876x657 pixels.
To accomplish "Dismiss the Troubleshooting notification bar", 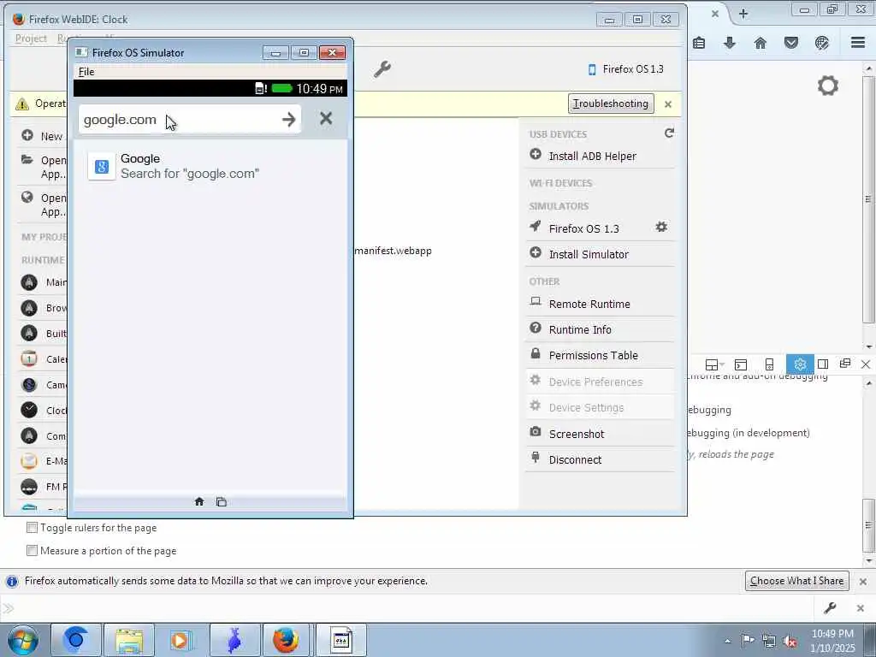I will click(x=667, y=104).
